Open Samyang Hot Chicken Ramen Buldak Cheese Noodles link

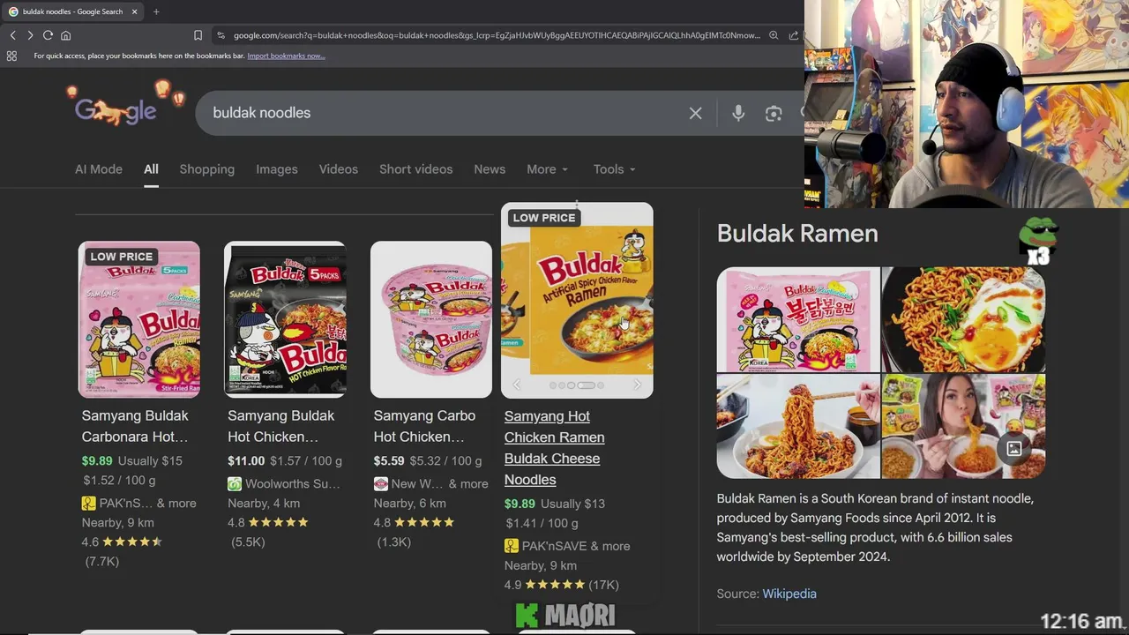point(554,448)
